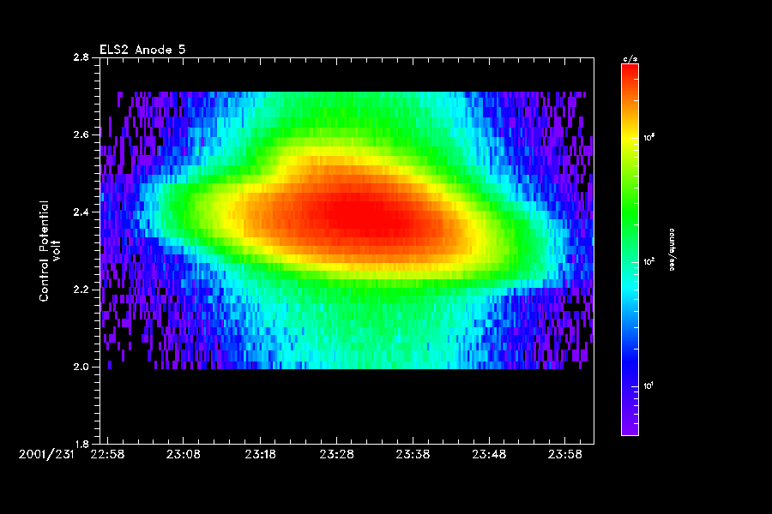This screenshot has height=514, width=772.
Task: Click the 10^2 tick label on the color bar
Action: click(649, 261)
